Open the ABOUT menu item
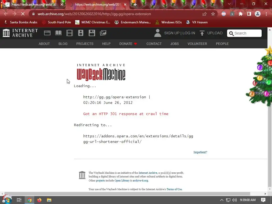Viewport: 272px width, 204px height. click(44, 44)
